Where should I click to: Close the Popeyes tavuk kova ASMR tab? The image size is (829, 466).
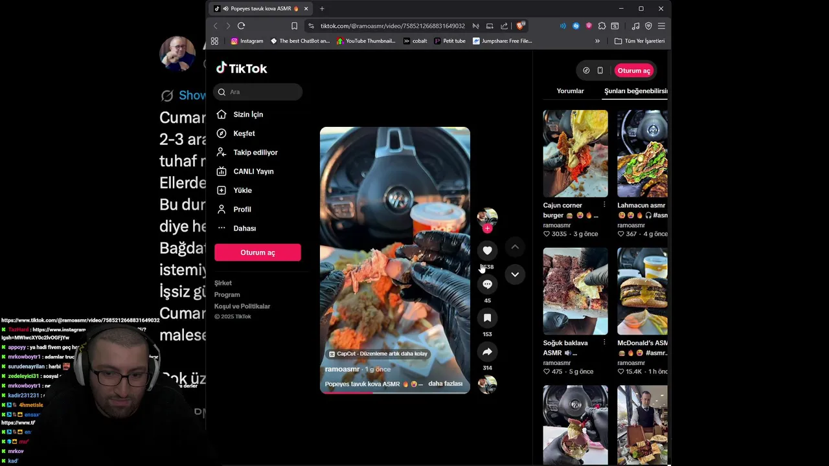click(306, 8)
